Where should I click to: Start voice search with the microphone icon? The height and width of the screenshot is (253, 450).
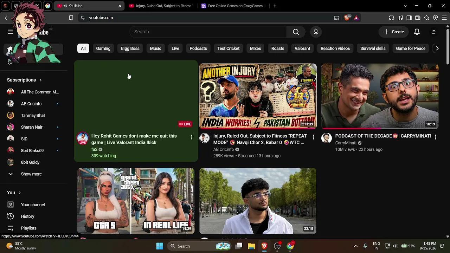pyautogui.click(x=316, y=32)
